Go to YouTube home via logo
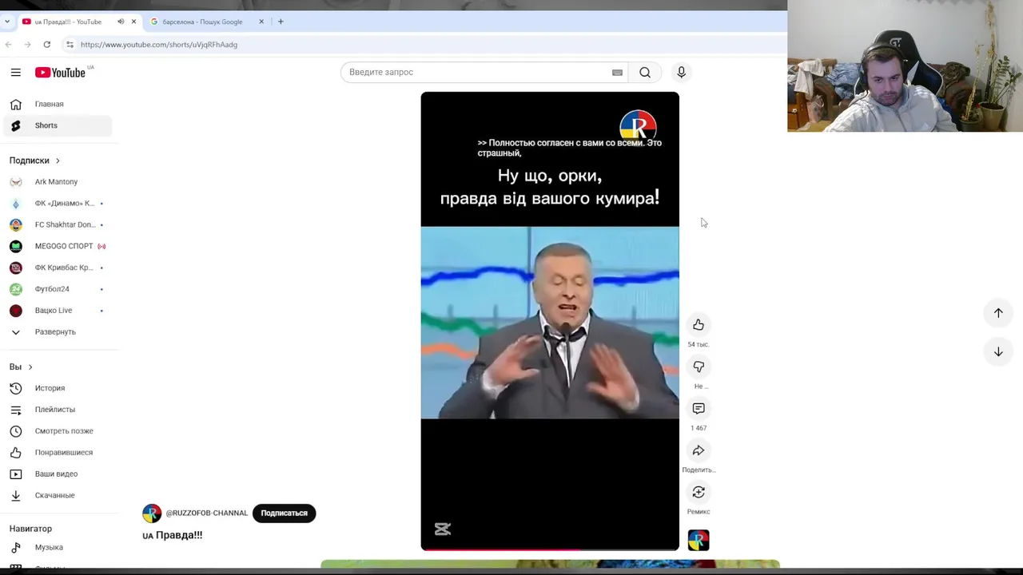 pos(60,73)
